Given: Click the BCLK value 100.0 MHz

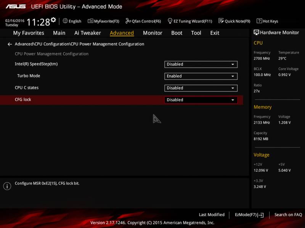Looking at the screenshot, I should 262,75.
